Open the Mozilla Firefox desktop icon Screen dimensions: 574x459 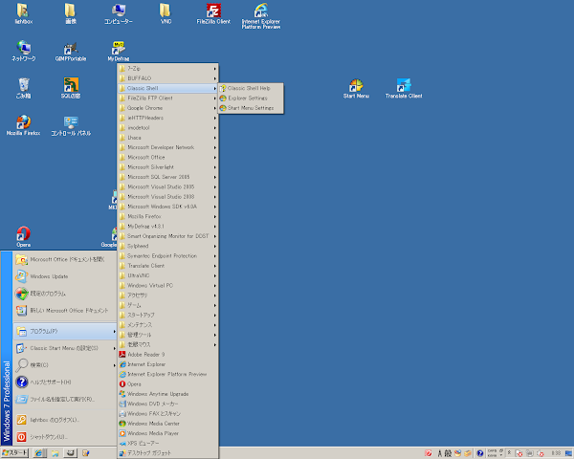coord(23,125)
